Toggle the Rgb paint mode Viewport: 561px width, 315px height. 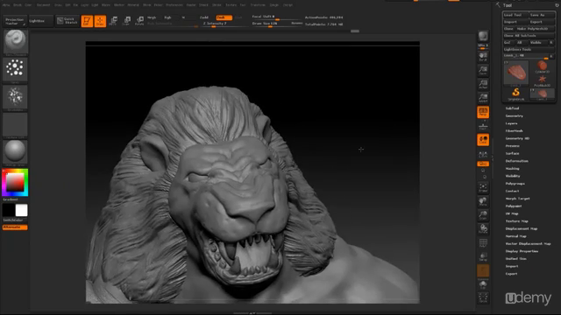tap(167, 17)
